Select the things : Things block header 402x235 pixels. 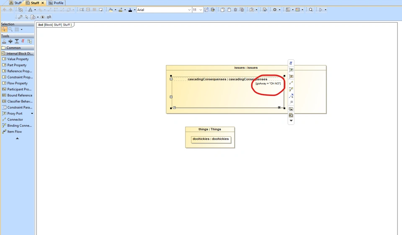[x=210, y=129]
